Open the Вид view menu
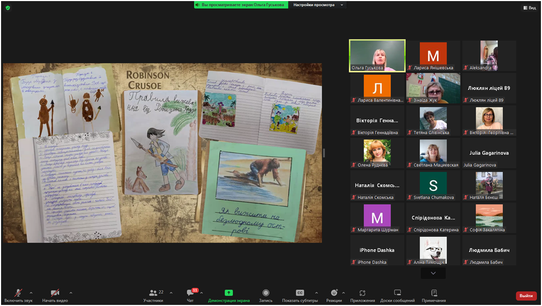This screenshot has height=306, width=542. (529, 7)
